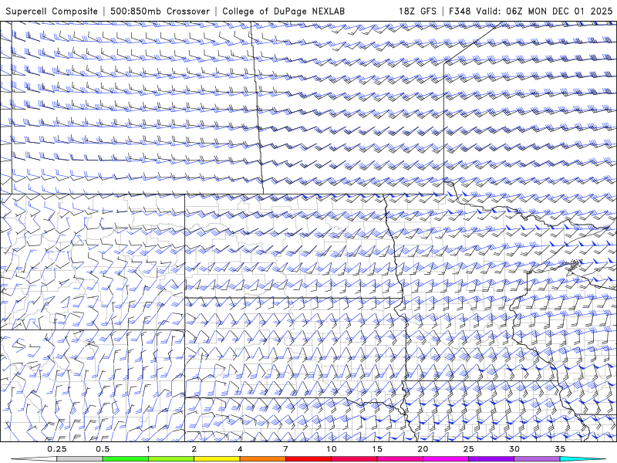Viewport: 617px width, 463px height.
Task: Click the '500:850mb Crossover' header text
Action: tap(160, 12)
